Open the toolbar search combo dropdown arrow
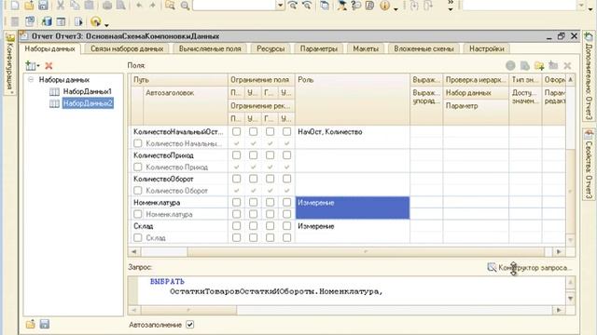 click(281, 6)
